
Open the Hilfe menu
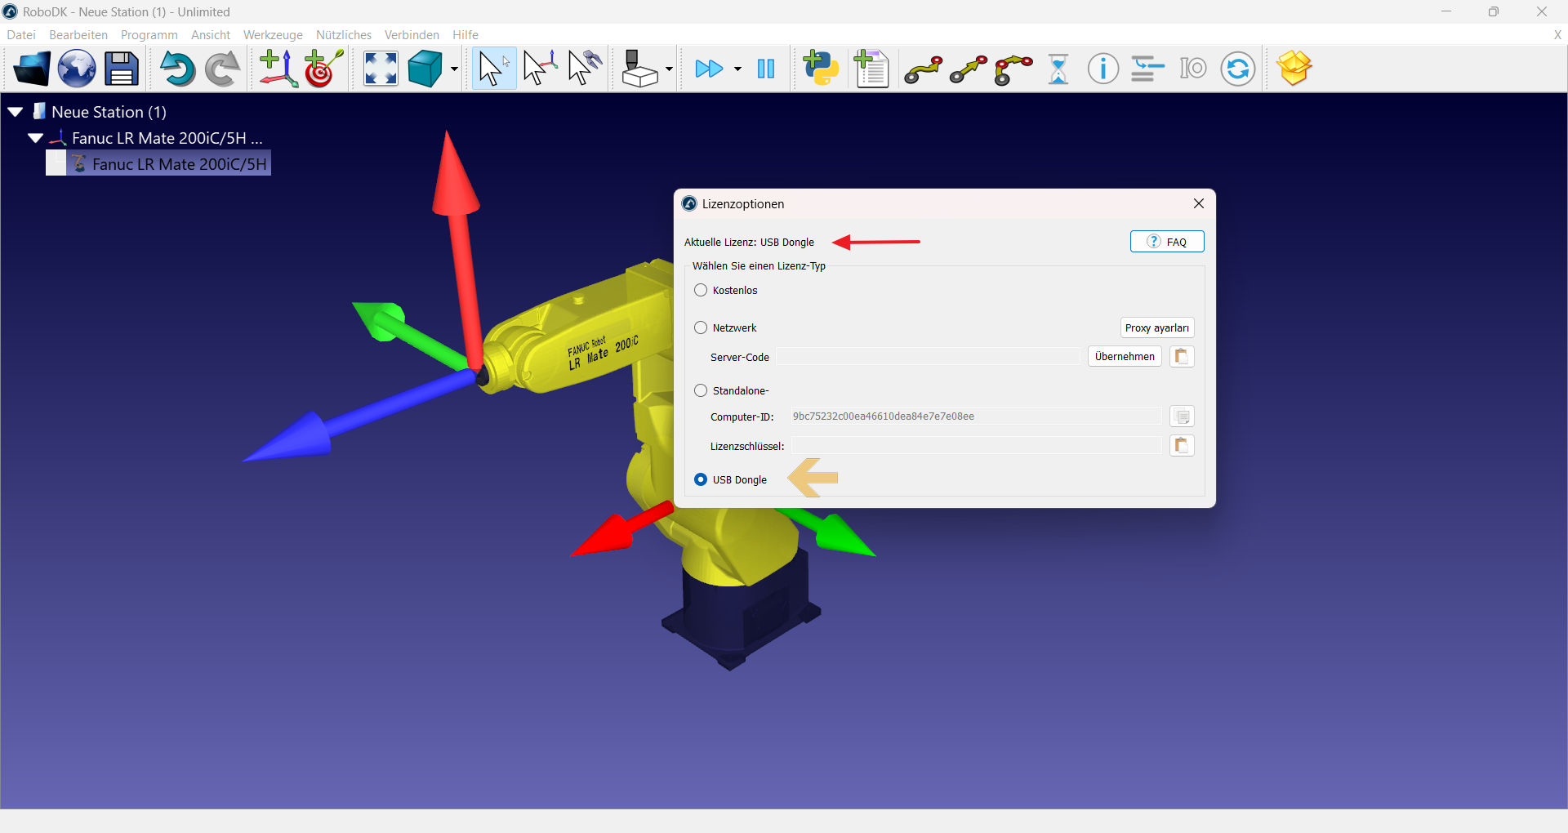click(x=465, y=34)
